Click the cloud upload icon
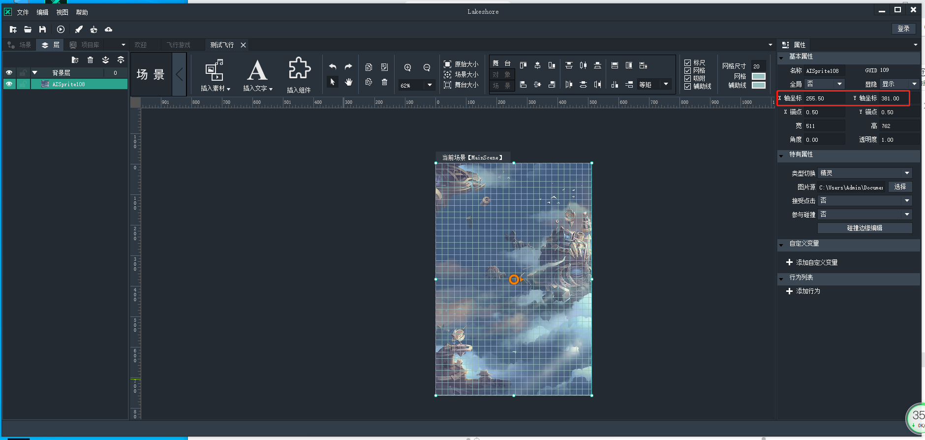 108,30
